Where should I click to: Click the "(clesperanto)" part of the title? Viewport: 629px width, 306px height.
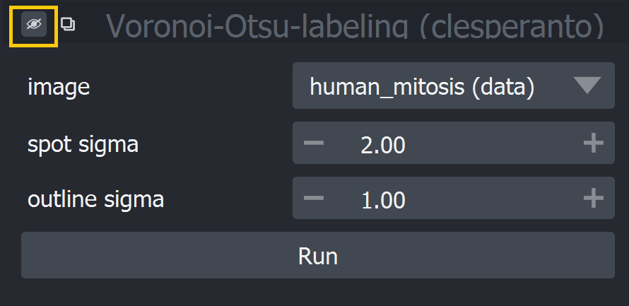tap(512, 26)
